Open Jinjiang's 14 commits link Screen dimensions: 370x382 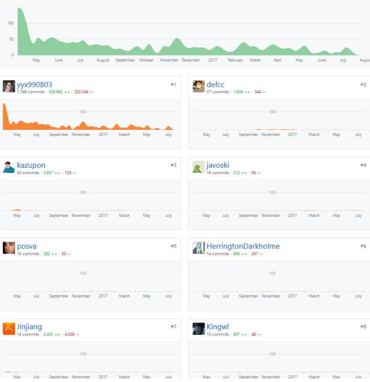click(28, 334)
